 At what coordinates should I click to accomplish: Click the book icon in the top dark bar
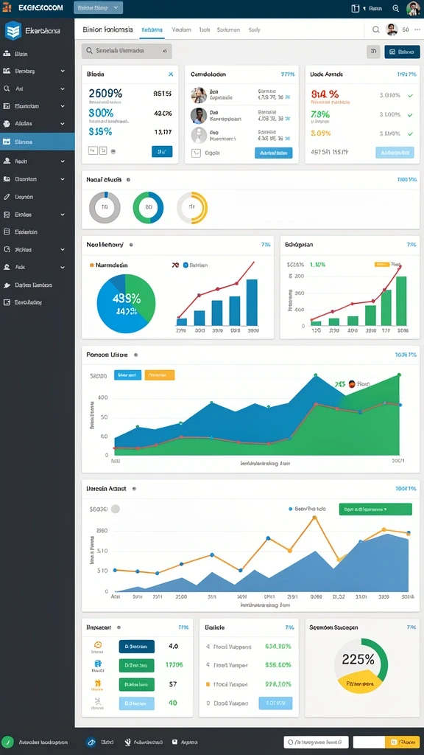click(356, 8)
